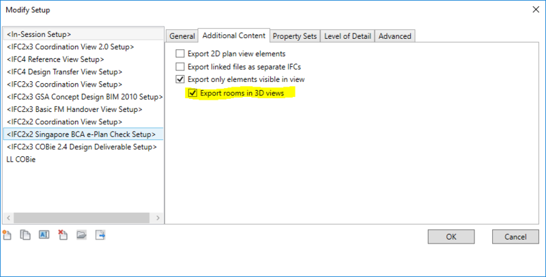Select <IFC2x2 Singapore BCA e-Plan Check Setup>

pos(83,134)
